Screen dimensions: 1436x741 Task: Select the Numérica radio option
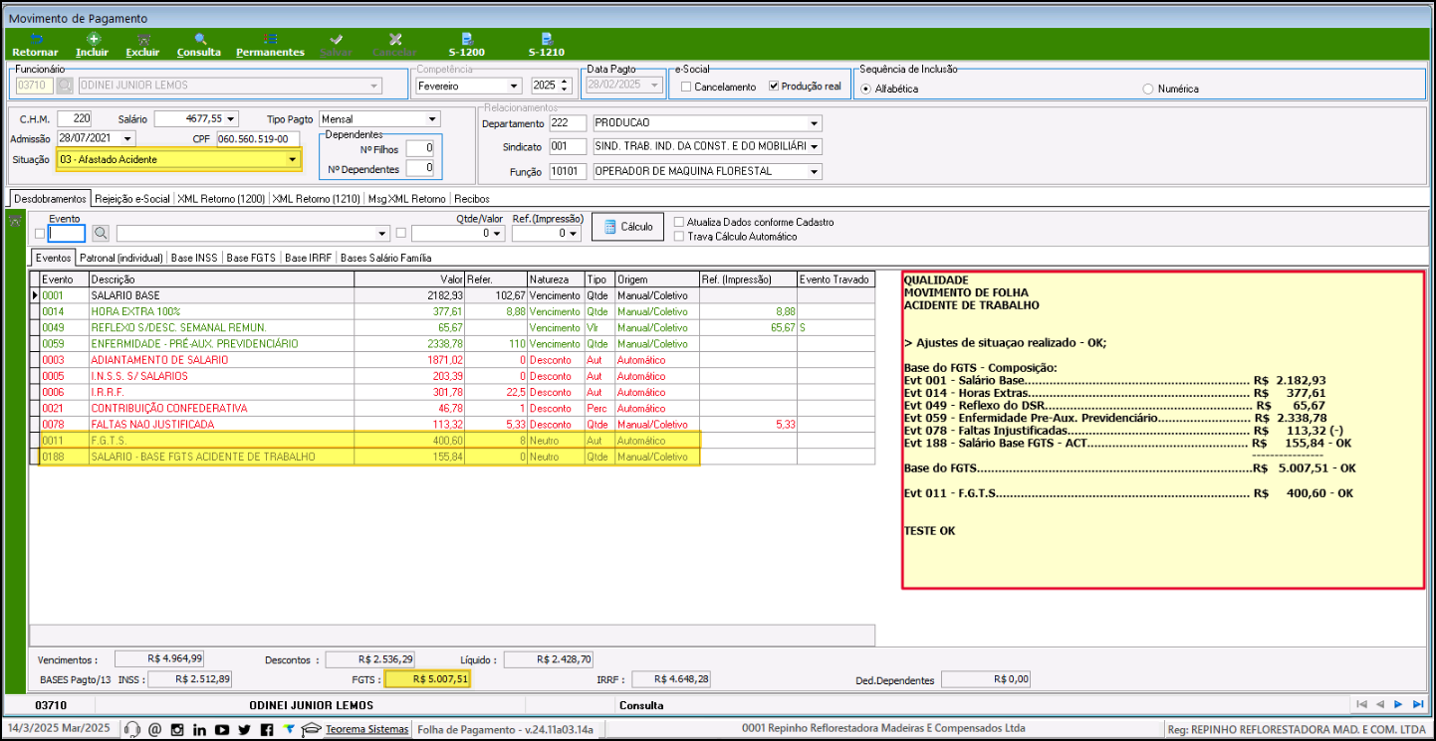tap(1148, 89)
